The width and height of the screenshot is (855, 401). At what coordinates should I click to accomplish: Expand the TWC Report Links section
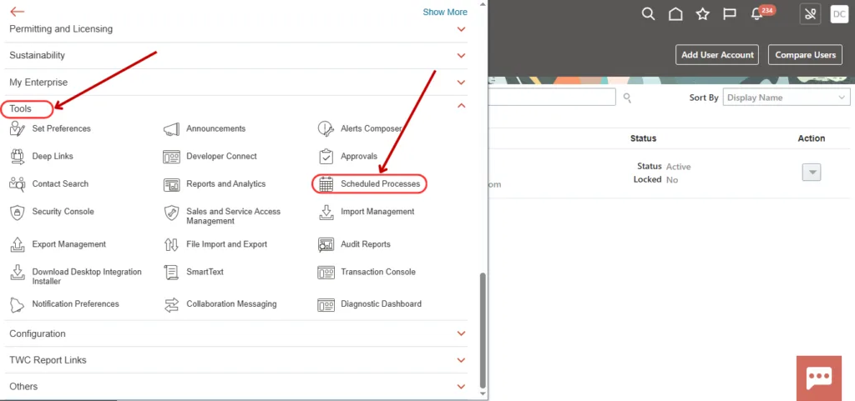pyautogui.click(x=461, y=360)
